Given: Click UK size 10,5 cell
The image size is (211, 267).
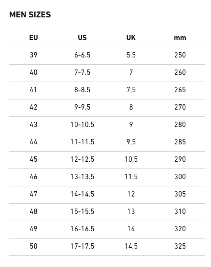Looking at the screenshot, I should pos(131,159).
